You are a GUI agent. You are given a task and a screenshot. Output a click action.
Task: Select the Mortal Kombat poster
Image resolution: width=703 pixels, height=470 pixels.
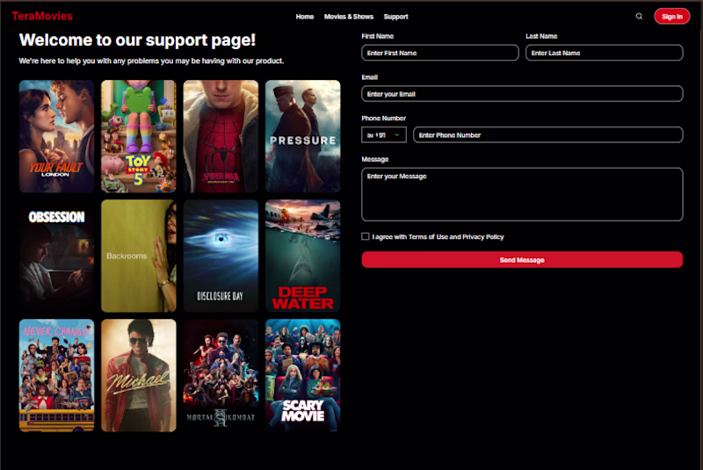click(221, 375)
